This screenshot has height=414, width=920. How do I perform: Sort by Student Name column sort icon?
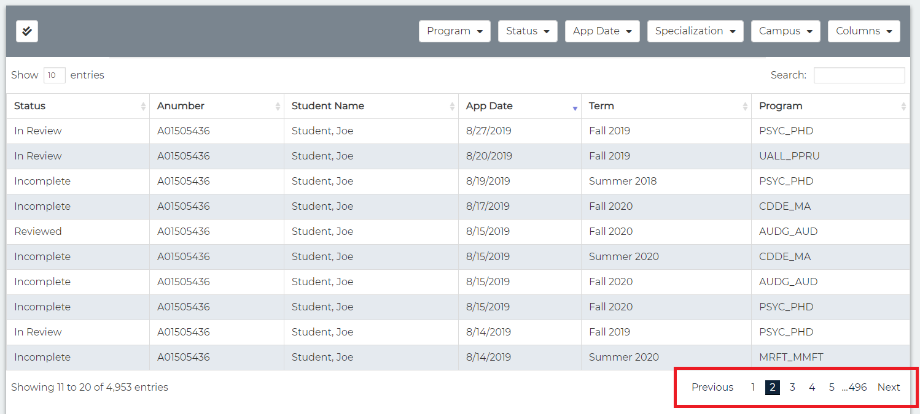(x=452, y=107)
